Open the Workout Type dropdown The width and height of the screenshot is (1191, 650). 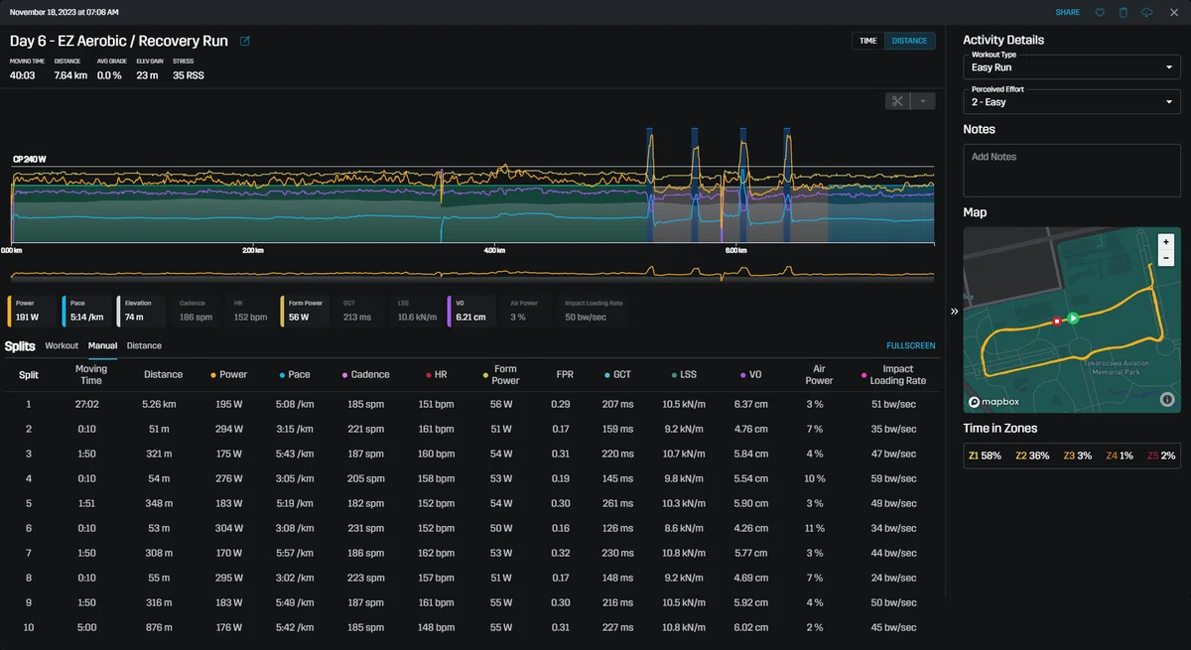1072,68
